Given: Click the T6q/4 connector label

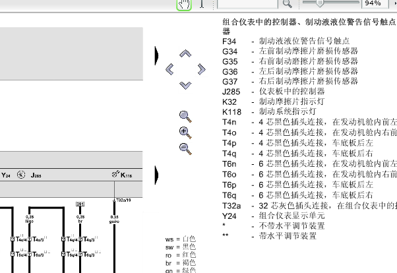Looking at the screenshot, I should (x=72, y=254).
